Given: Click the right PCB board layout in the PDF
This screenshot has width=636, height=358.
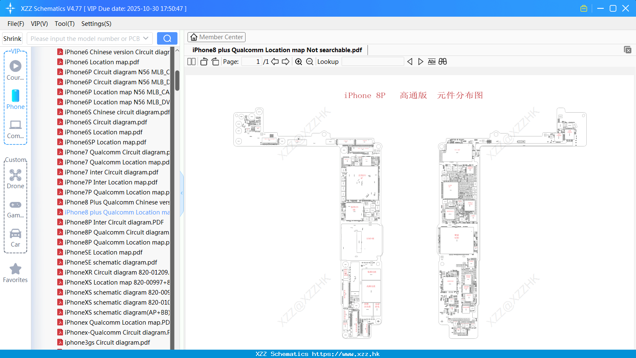Looking at the screenshot, I should pos(512,223).
